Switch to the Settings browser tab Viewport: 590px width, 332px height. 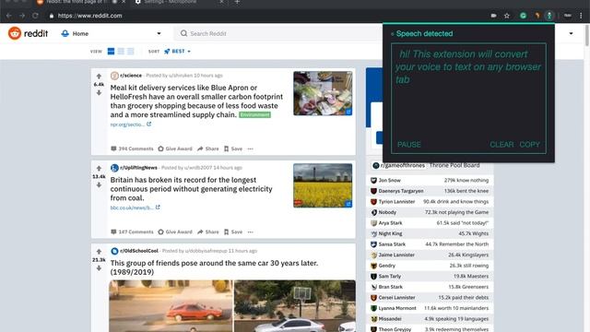pos(179,2)
